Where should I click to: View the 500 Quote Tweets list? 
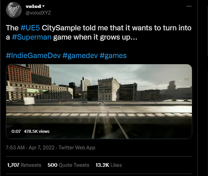[68, 165]
